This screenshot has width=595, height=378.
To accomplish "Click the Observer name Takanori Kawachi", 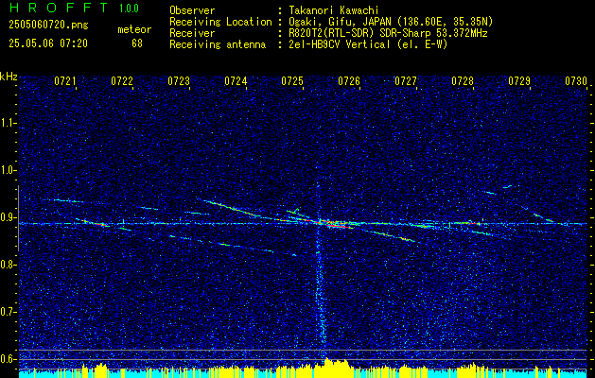I will coord(333,10).
